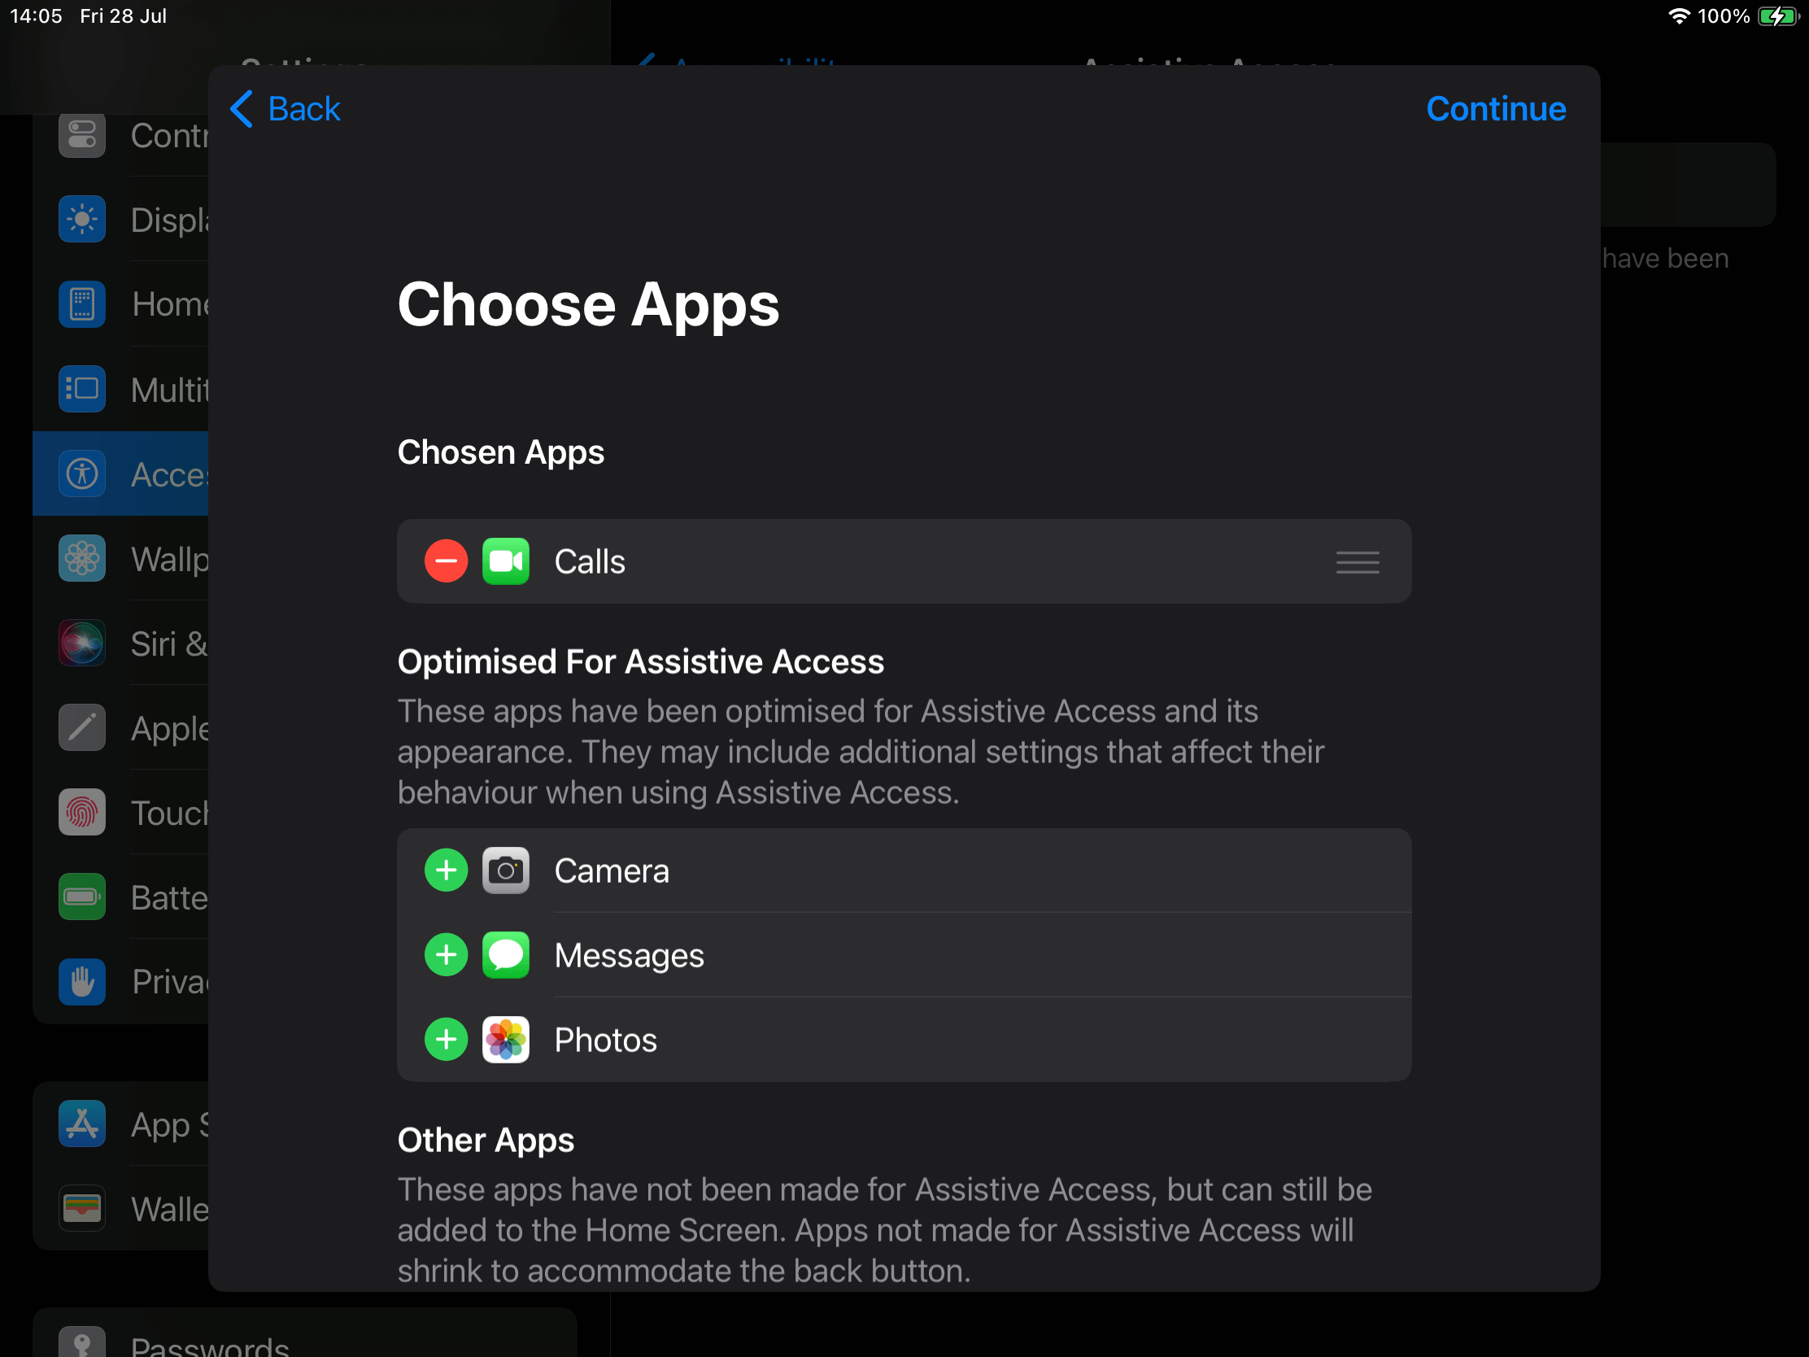
Task: Click the Photos app add icon
Action: tap(447, 1039)
